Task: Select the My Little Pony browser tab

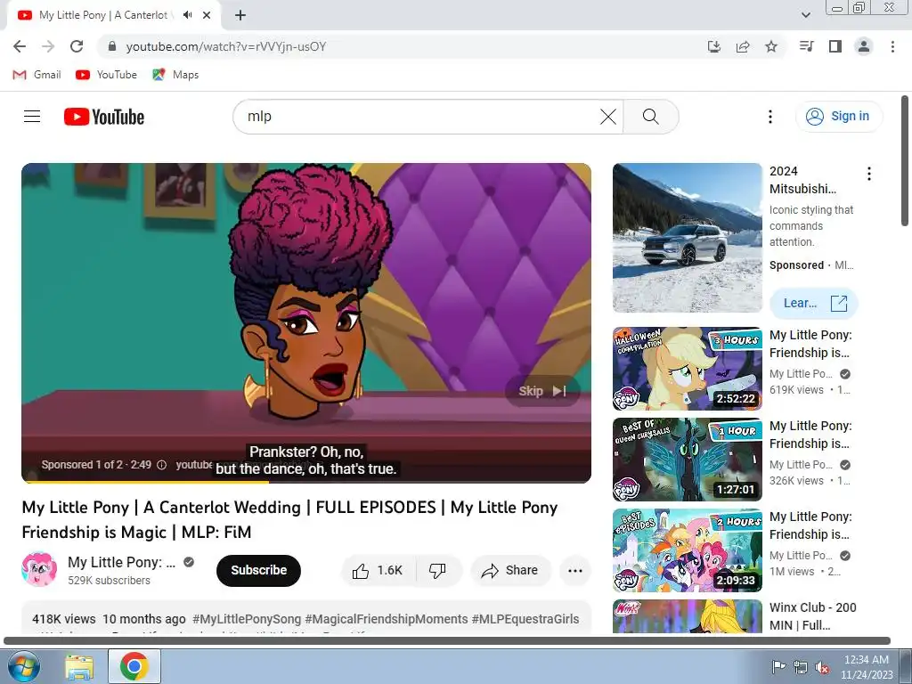Action: pos(103,15)
